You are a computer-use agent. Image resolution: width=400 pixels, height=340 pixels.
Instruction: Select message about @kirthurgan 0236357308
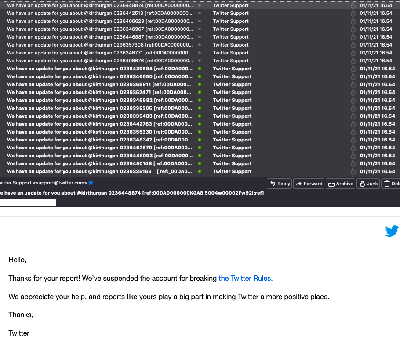pyautogui.click(x=100, y=45)
